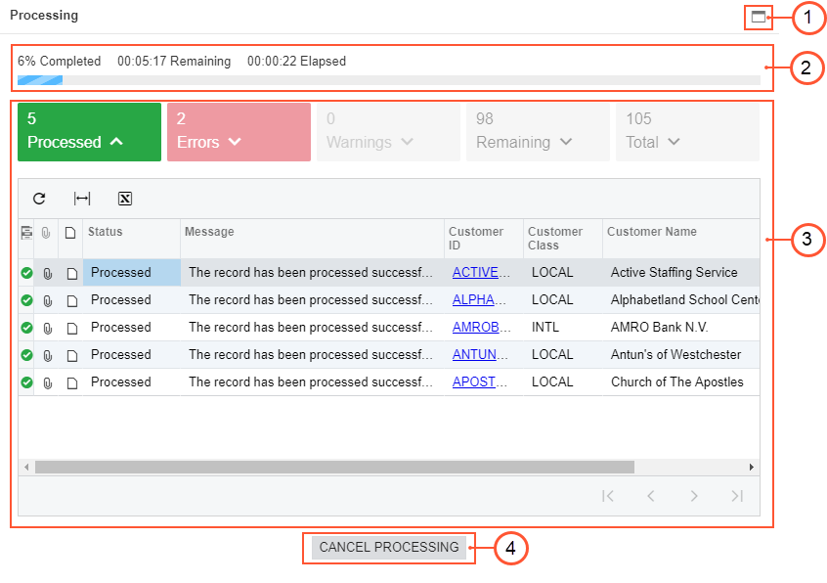Switch to the Errors tab
The image size is (827, 583).
[x=239, y=132]
